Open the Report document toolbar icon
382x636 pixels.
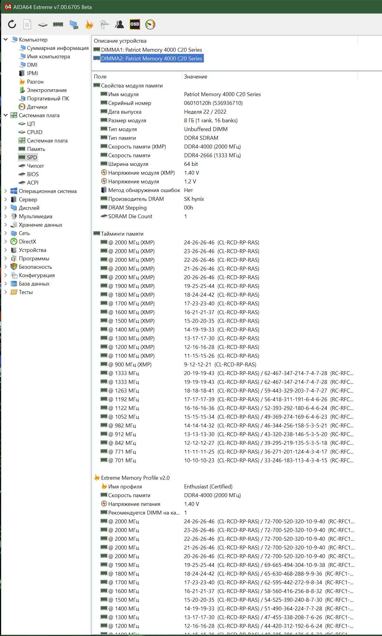click(27, 24)
